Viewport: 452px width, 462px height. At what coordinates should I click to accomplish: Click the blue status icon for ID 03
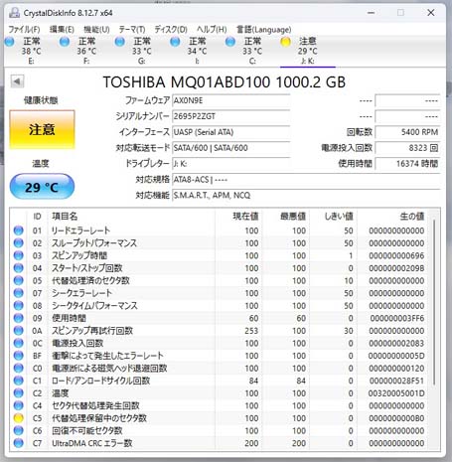tap(19, 255)
